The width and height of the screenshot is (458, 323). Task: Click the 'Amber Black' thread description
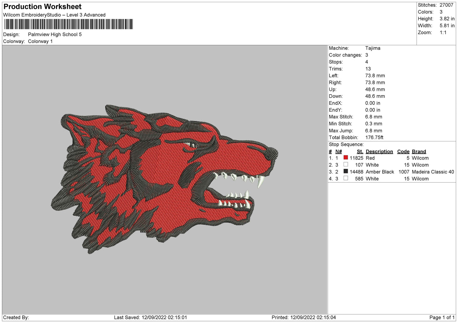[380, 172]
